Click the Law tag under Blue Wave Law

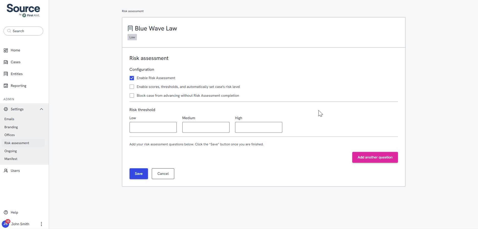point(132,37)
